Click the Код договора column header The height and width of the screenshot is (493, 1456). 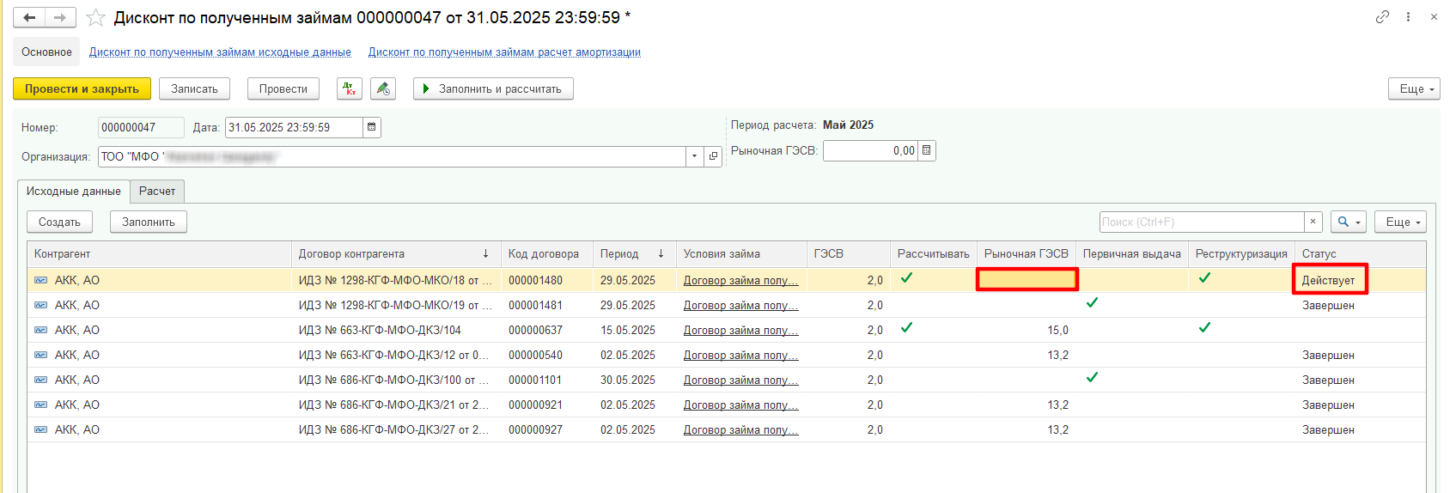click(x=547, y=253)
